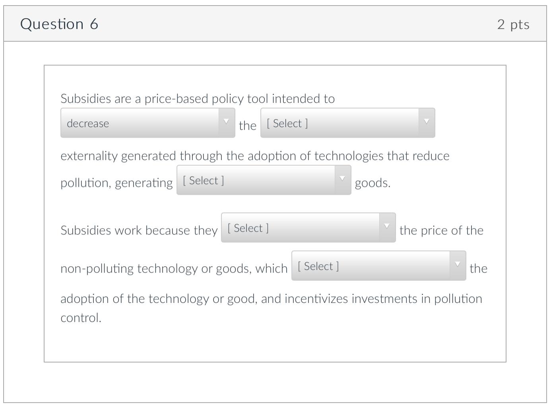Click the "2 pts" label
This screenshot has width=553, height=407.
pos(513,24)
